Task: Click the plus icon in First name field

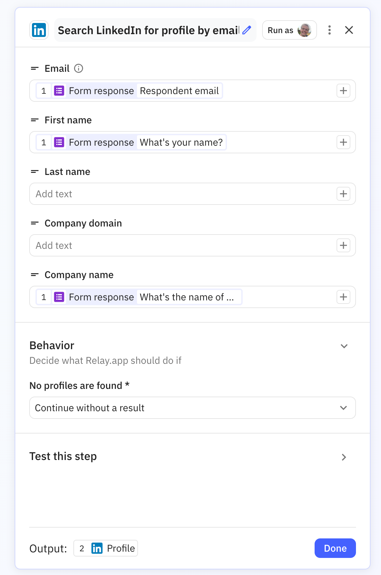Action: [x=343, y=143]
